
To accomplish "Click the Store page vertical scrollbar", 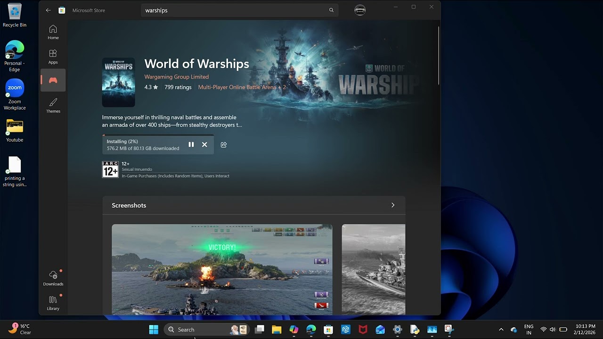I will pyautogui.click(x=439, y=56).
